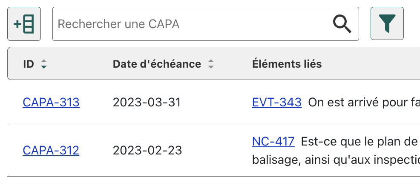The height and width of the screenshot is (177, 420).
Task: Click the due date 2023-02-23 cell
Action: (x=147, y=151)
